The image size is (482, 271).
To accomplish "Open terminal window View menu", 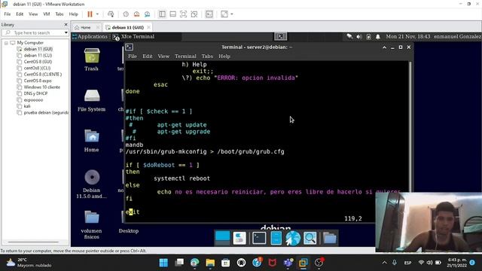I will coord(163,56).
